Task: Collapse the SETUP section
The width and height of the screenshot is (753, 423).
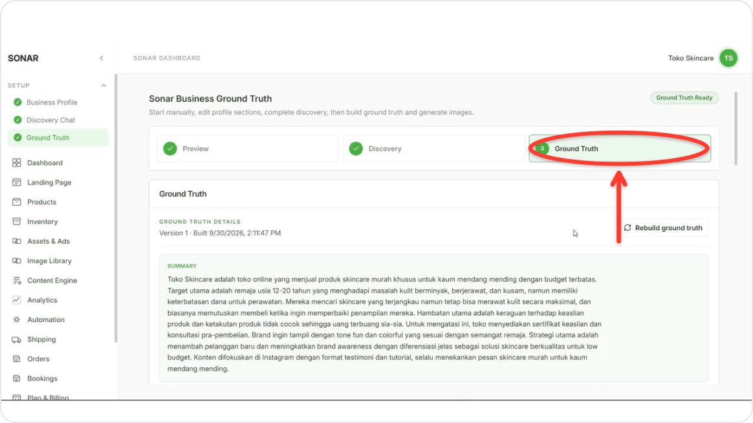Action: click(104, 85)
